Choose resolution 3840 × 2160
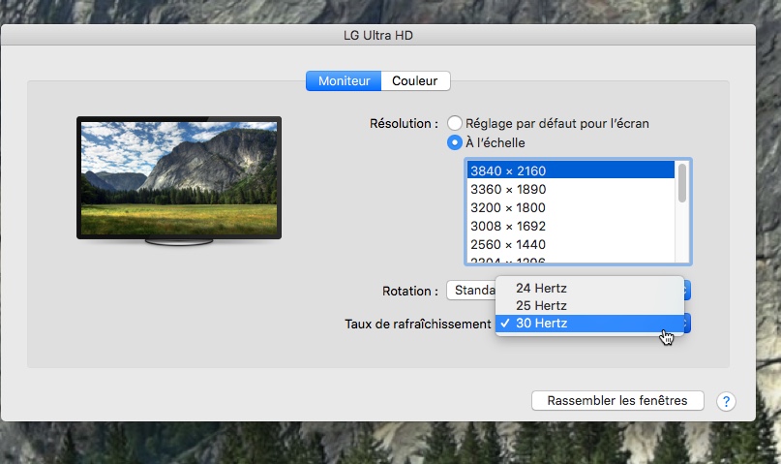Viewport: 781px width, 464px height. pos(570,170)
